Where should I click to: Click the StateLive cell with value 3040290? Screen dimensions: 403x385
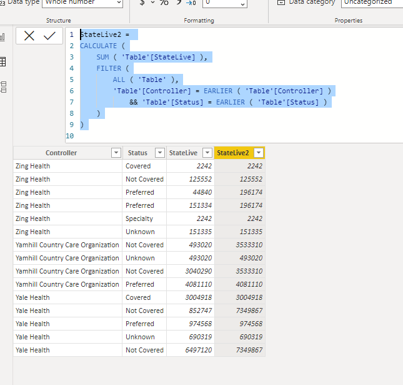pyautogui.click(x=191, y=271)
